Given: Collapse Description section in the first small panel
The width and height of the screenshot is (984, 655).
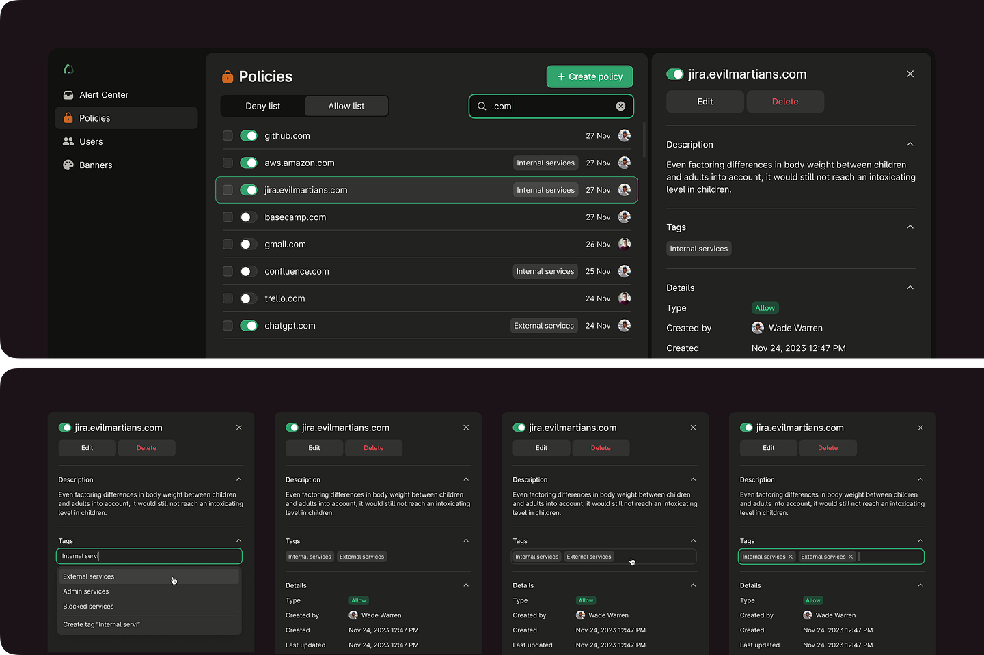Looking at the screenshot, I should coord(239,479).
